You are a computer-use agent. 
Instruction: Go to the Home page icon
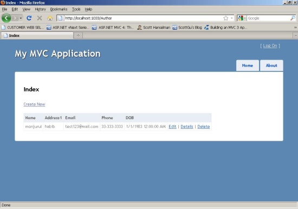pyautogui.click(x=50, y=18)
